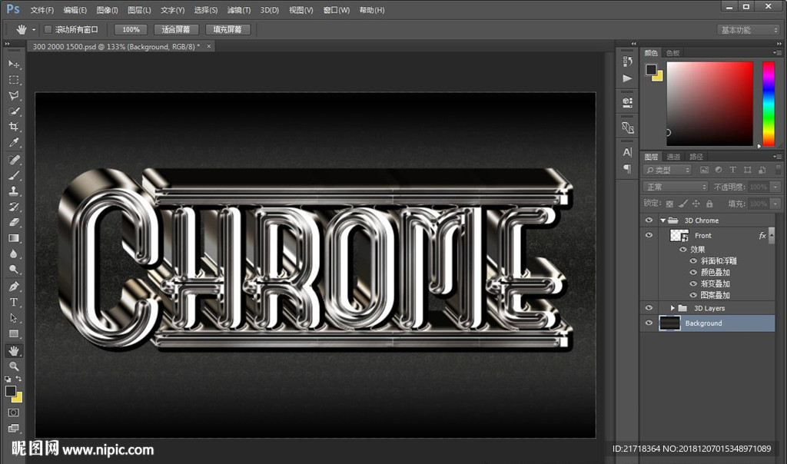Open the History panel icon

tap(627, 61)
